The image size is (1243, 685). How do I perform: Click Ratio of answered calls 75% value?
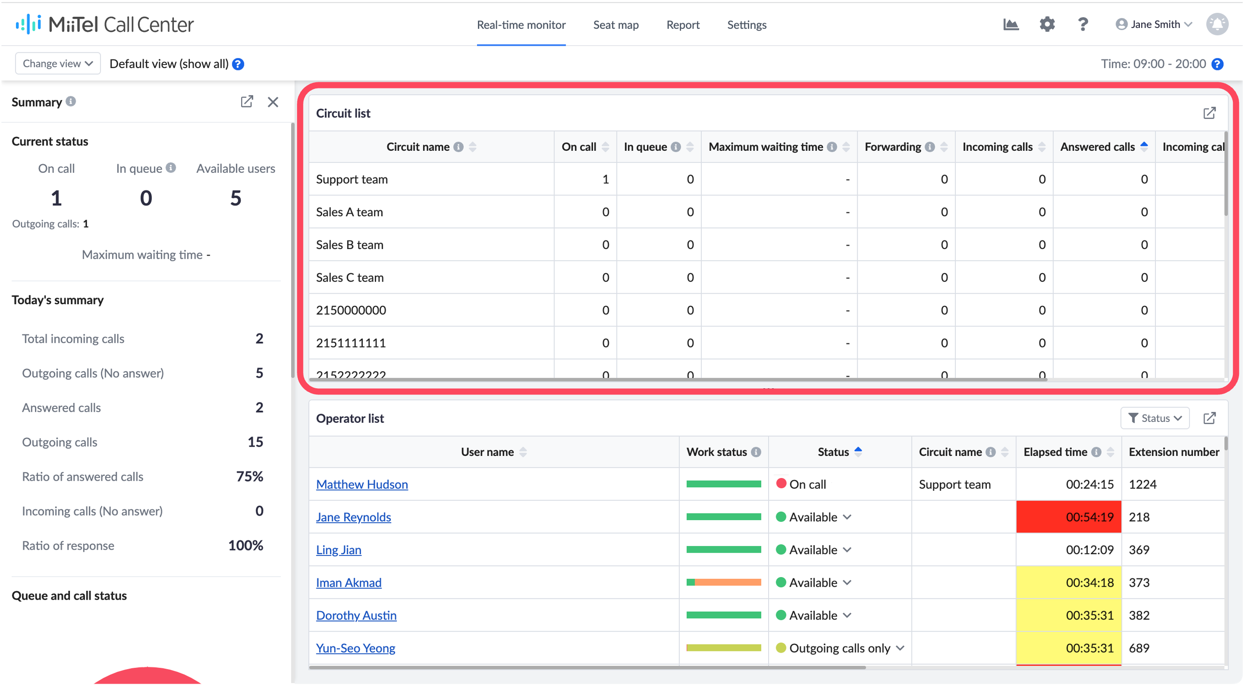250,477
